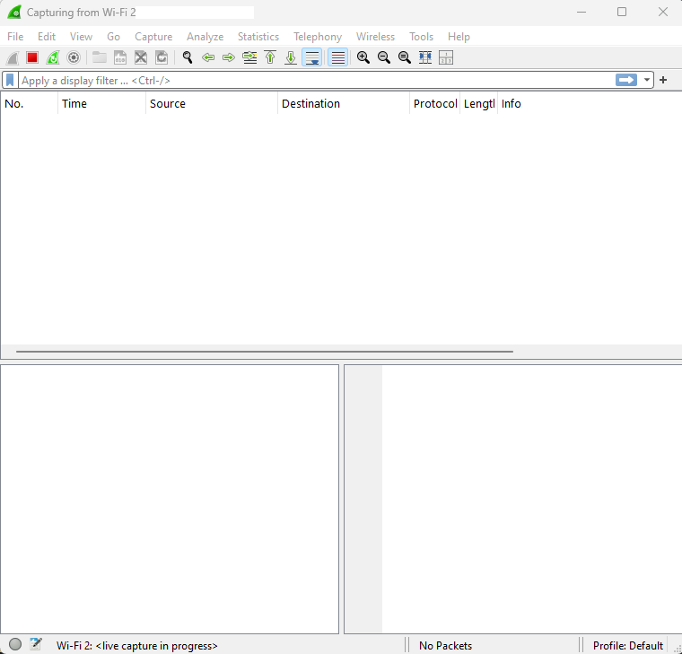Open a capture file folder icon
Screen dimensions: 682x654
coord(100,57)
